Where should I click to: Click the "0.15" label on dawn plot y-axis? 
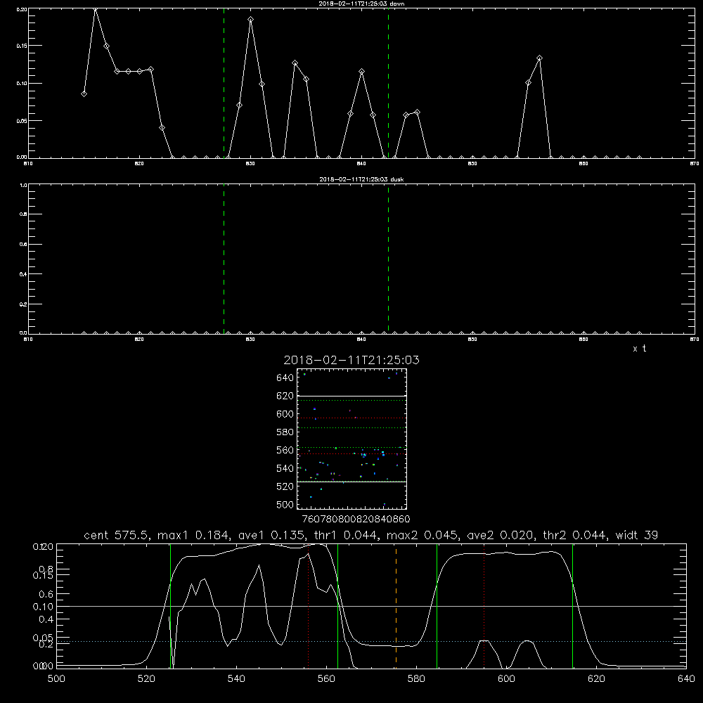tap(22, 46)
